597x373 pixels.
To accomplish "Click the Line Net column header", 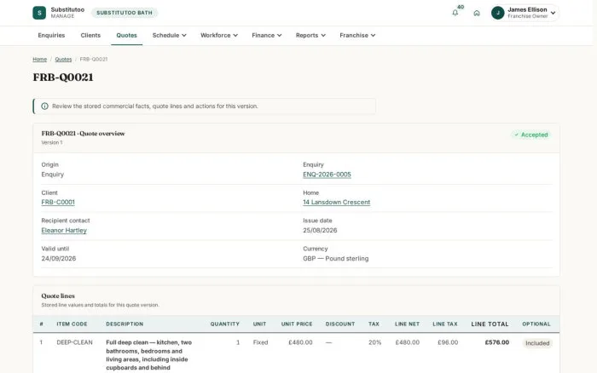I will [x=407, y=324].
